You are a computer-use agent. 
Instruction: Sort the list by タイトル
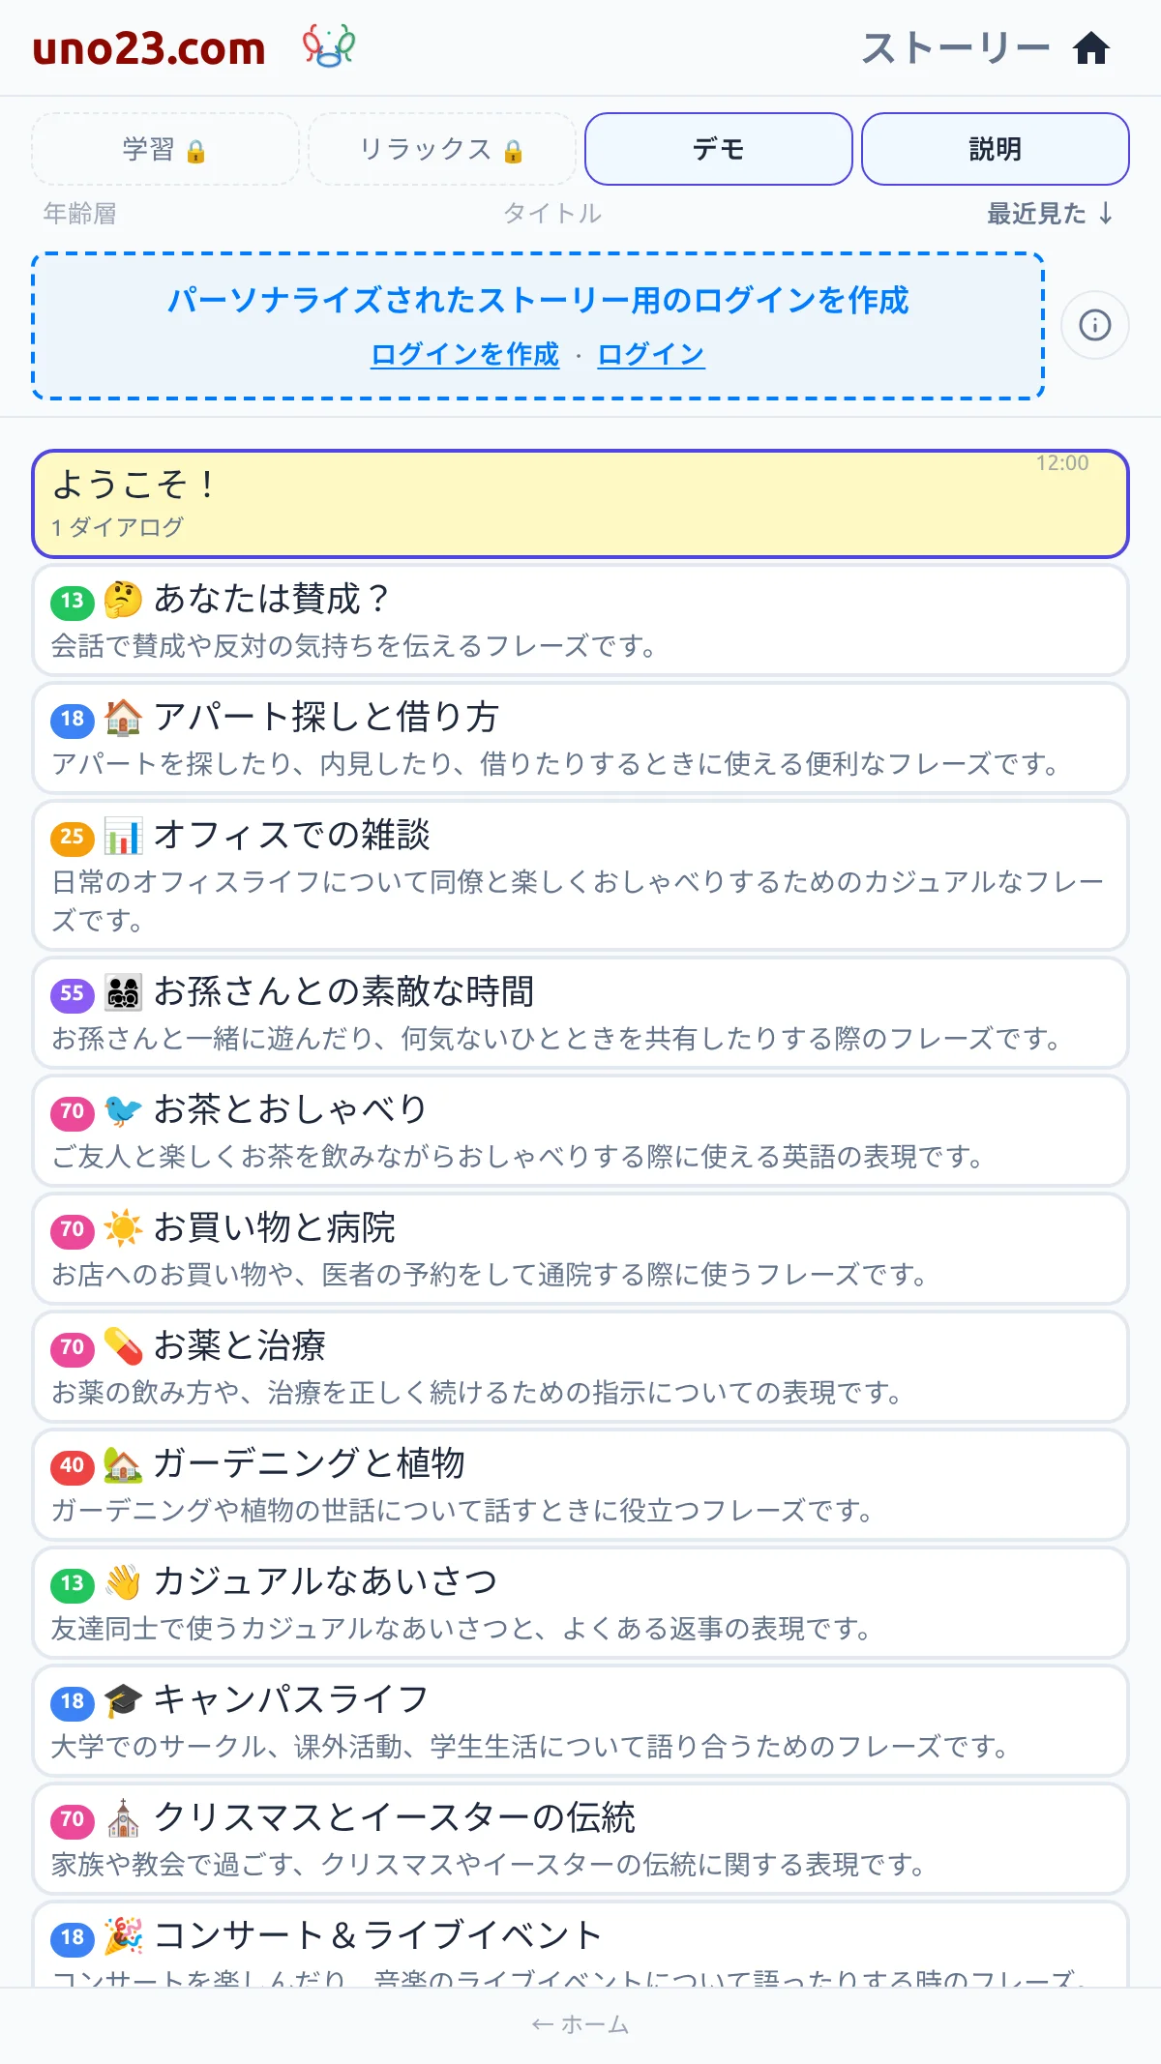[x=552, y=213]
